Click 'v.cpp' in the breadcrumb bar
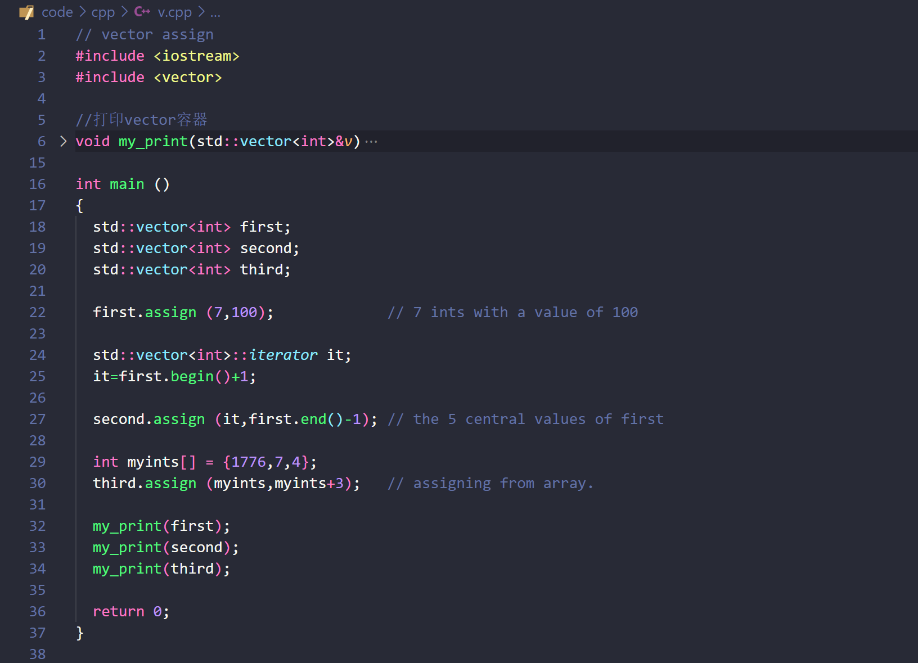Viewport: 918px width, 663px height. coord(174,12)
